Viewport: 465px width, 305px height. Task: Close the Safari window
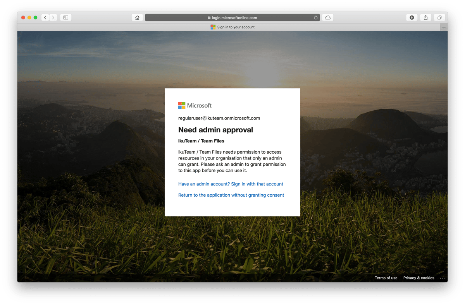point(23,17)
